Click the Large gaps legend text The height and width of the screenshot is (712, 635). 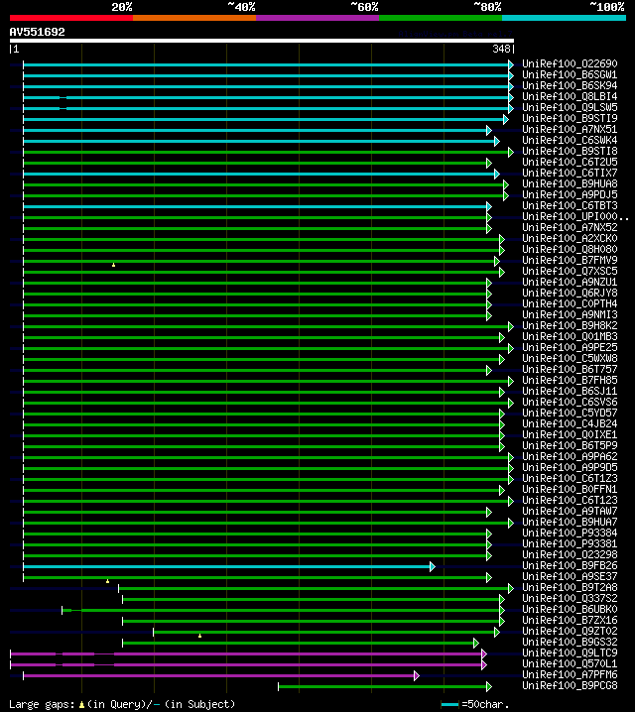coord(42,705)
